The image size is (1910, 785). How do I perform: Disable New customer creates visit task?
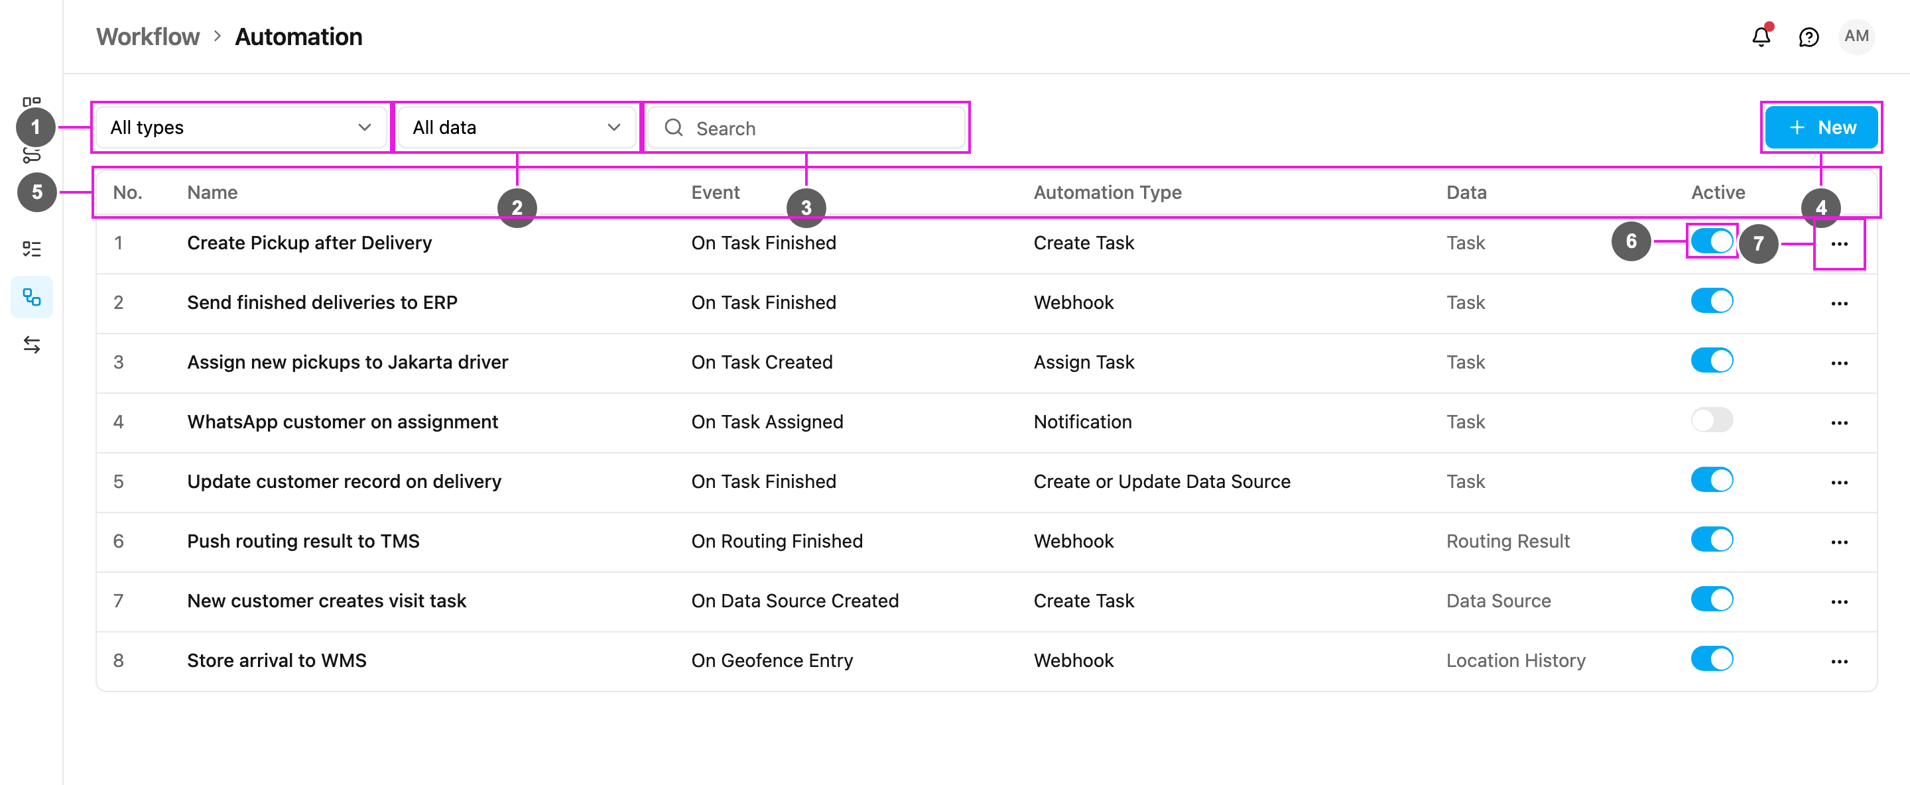[1711, 599]
